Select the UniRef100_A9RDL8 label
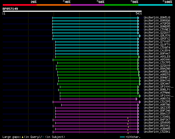175x139 pixels. [157, 72]
